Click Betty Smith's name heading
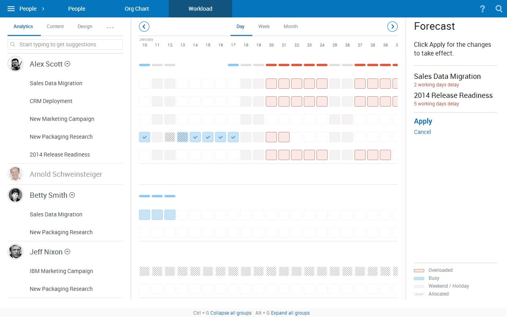Viewport: 507px width, 317px height. click(48, 195)
